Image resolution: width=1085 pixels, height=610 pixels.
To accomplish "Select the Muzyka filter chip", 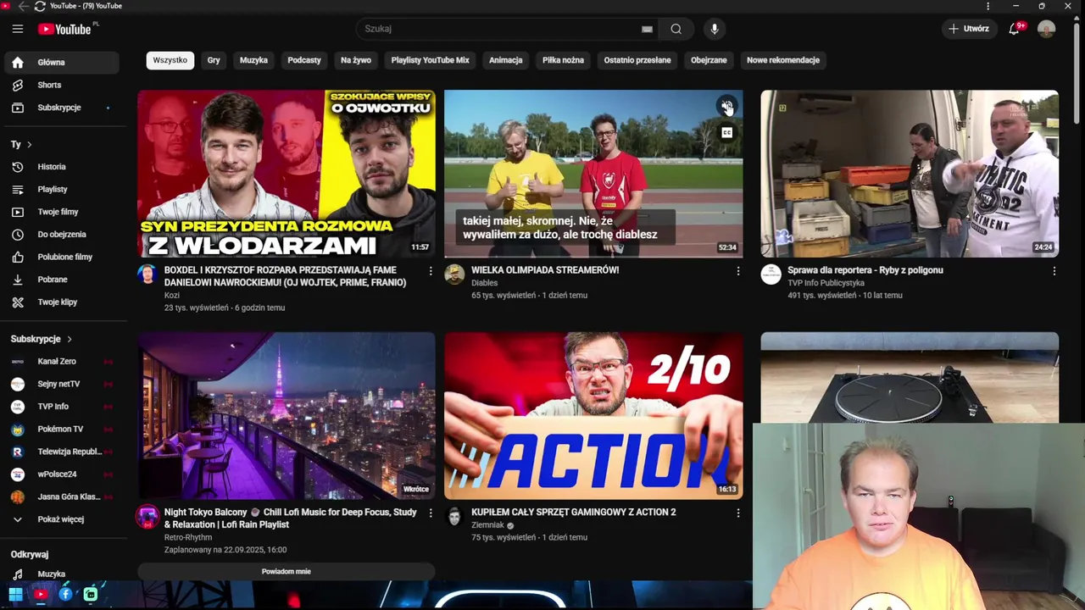I will [x=253, y=60].
